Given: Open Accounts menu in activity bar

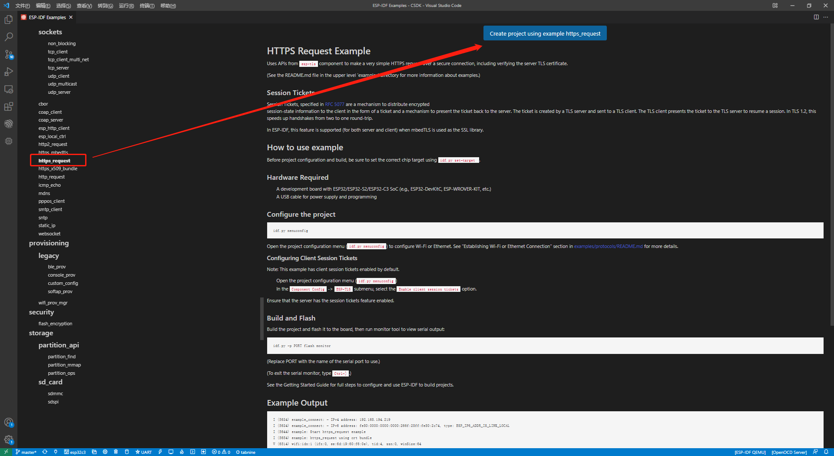Looking at the screenshot, I should [x=9, y=422].
